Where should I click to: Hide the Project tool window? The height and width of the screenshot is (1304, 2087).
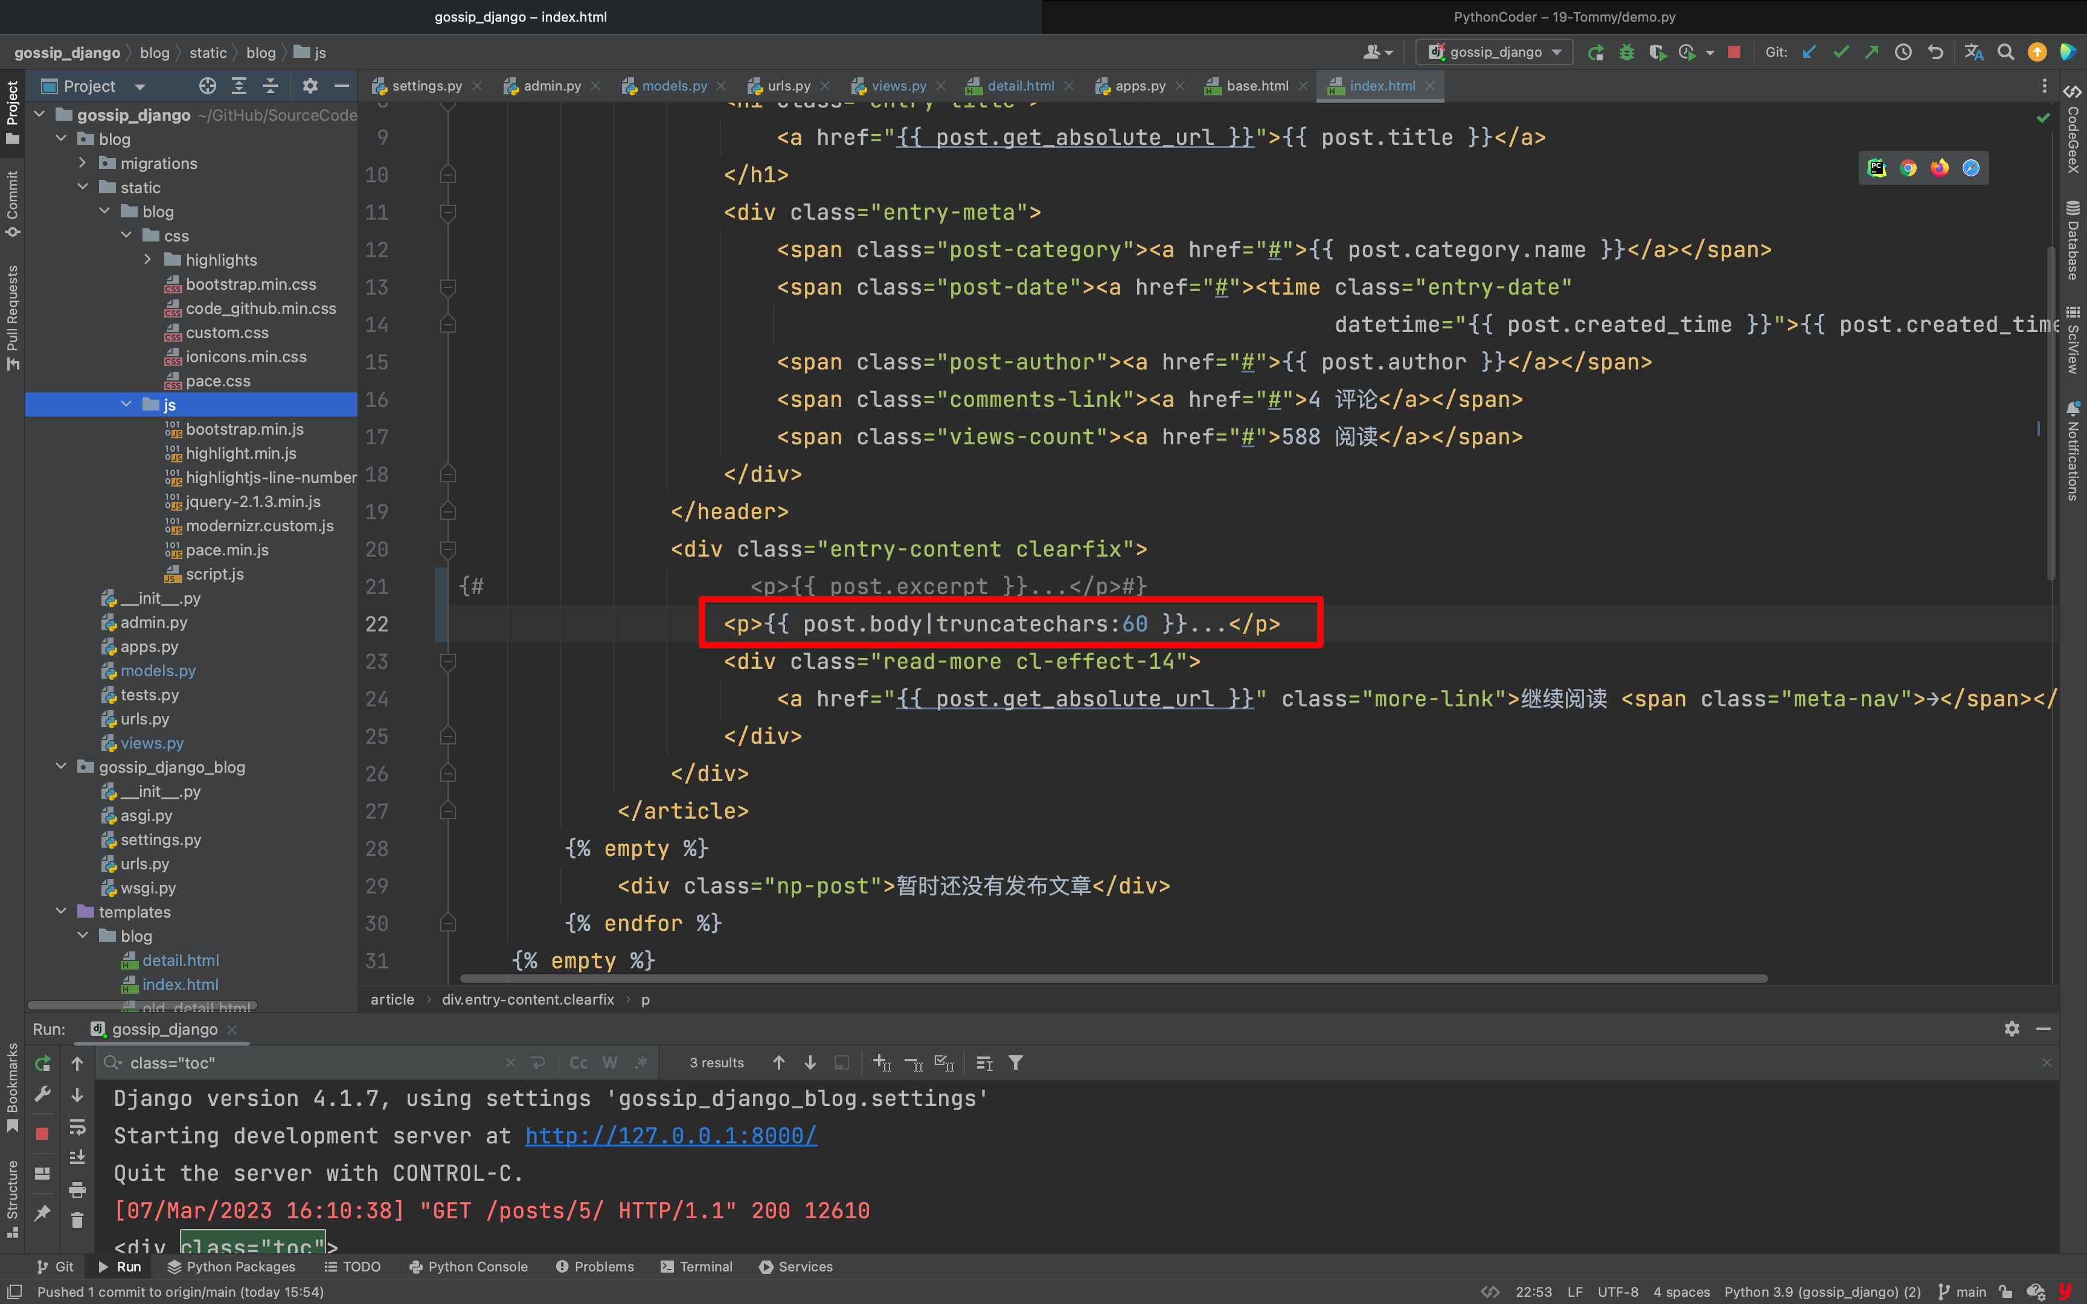point(342,85)
